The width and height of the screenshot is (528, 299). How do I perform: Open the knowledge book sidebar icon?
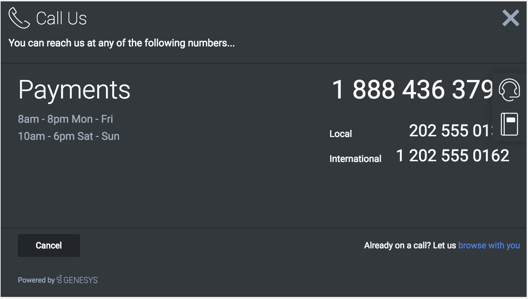(509, 124)
